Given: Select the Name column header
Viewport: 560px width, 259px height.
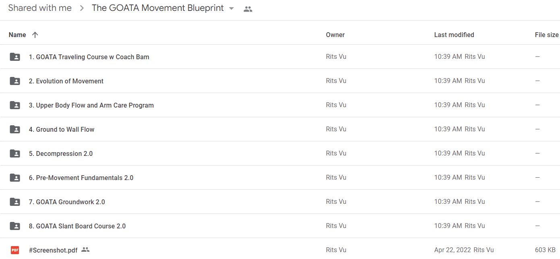Looking at the screenshot, I should pyautogui.click(x=17, y=35).
